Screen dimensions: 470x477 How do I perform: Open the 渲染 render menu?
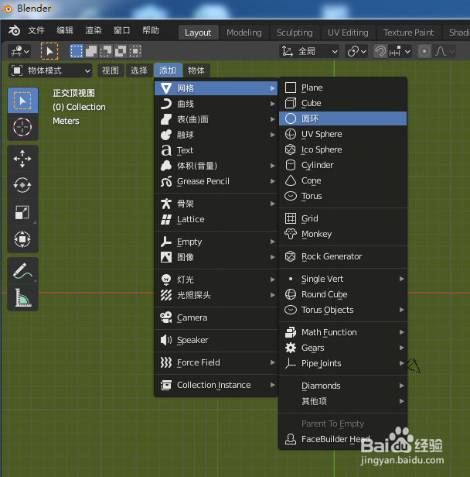coord(94,30)
